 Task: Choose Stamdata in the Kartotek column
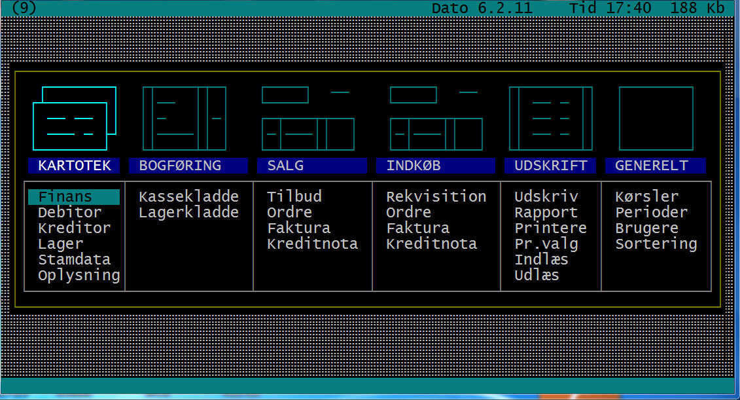click(74, 260)
